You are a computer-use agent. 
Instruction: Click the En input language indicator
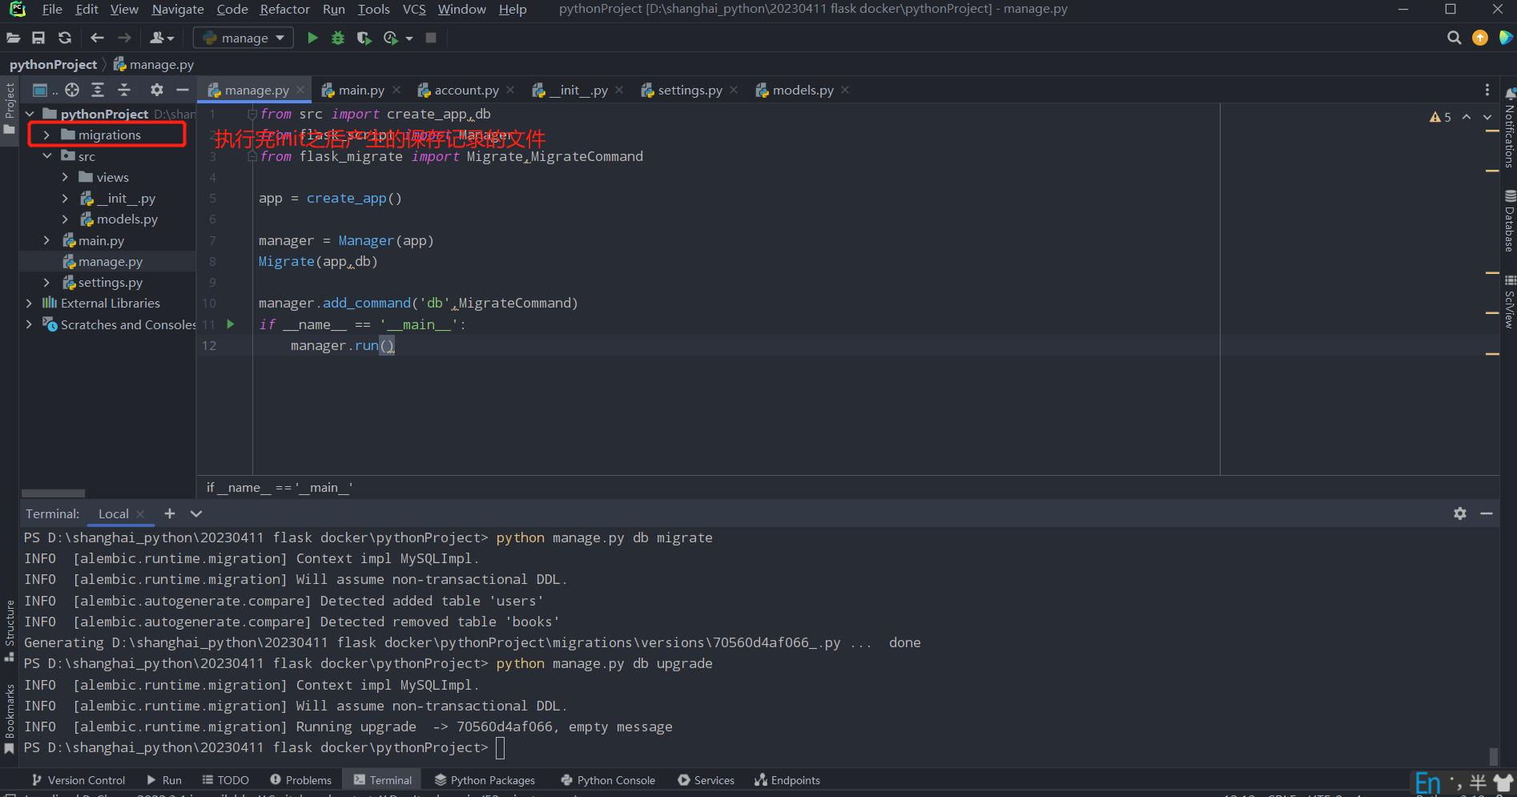[1427, 783]
